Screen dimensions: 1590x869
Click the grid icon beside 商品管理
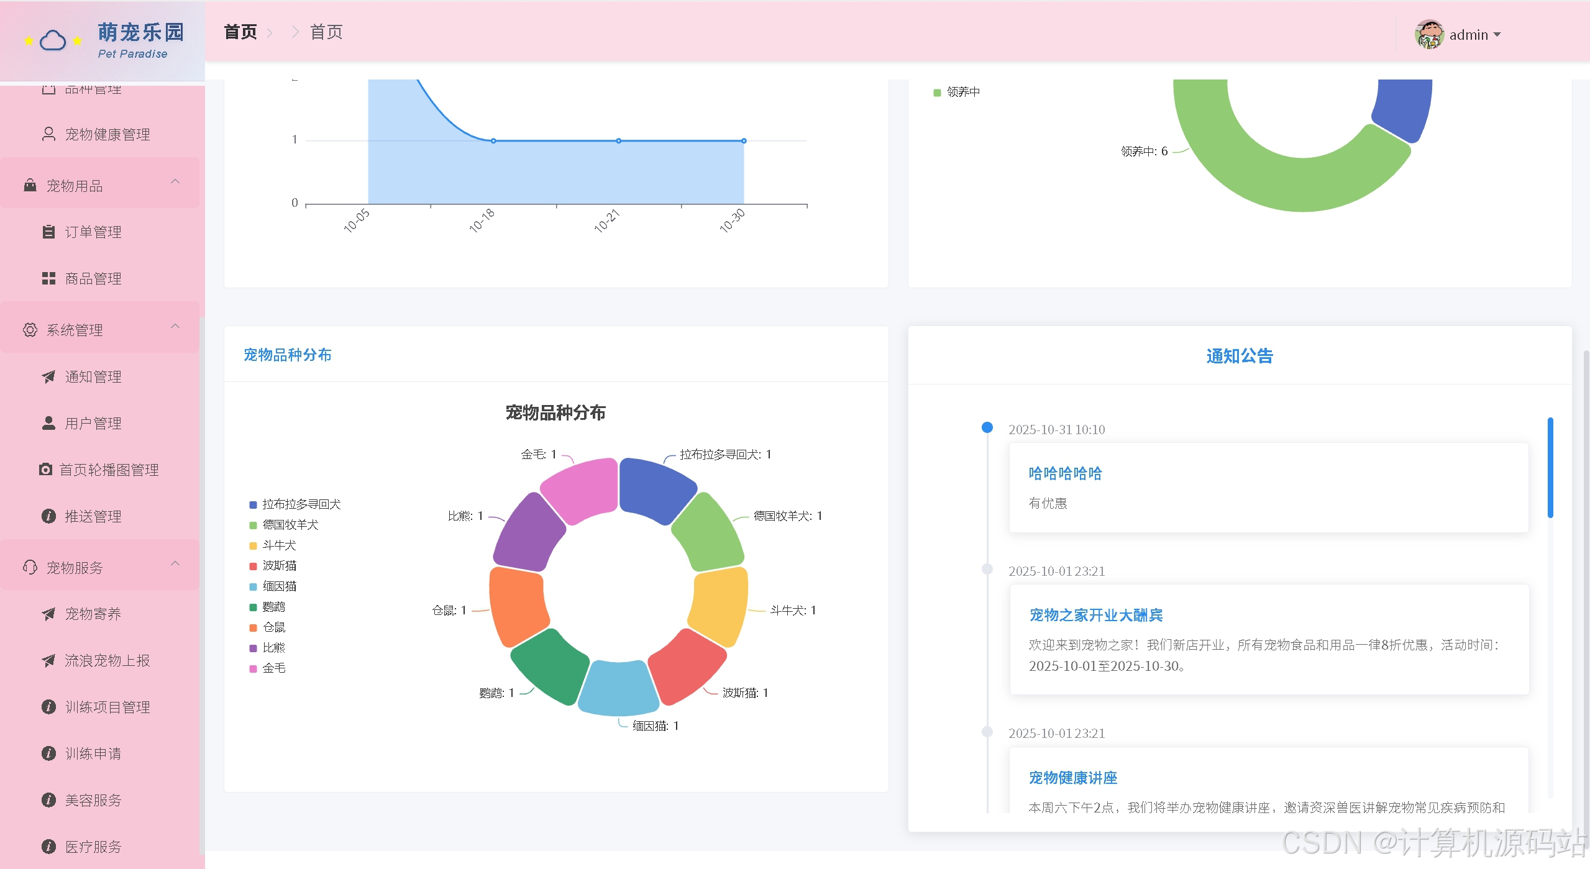click(x=48, y=278)
